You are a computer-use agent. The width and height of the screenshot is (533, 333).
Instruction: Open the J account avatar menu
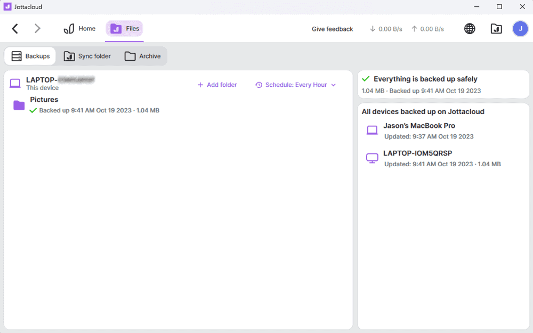tap(520, 29)
